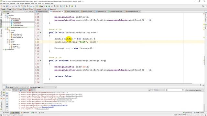Open the Log level Verbose dropdown
Viewport: 207px width, 116px height.
click(159, 90)
